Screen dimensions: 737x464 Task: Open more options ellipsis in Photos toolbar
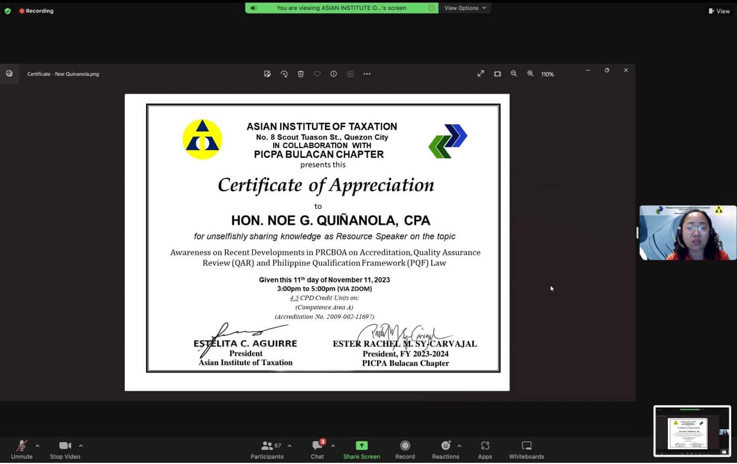(367, 74)
